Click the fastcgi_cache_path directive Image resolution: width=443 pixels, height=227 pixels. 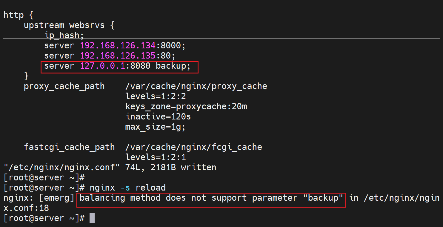(69, 147)
